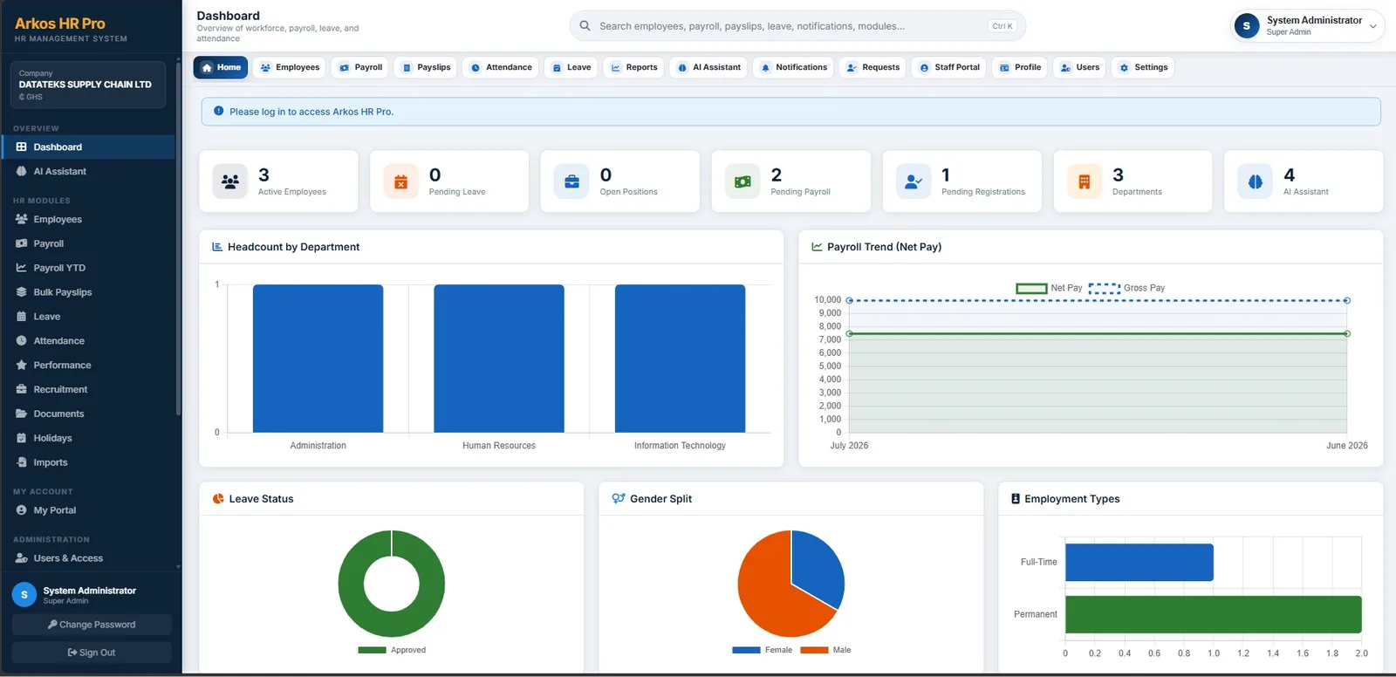
Task: Click the Gender Split icon
Action: point(619,499)
